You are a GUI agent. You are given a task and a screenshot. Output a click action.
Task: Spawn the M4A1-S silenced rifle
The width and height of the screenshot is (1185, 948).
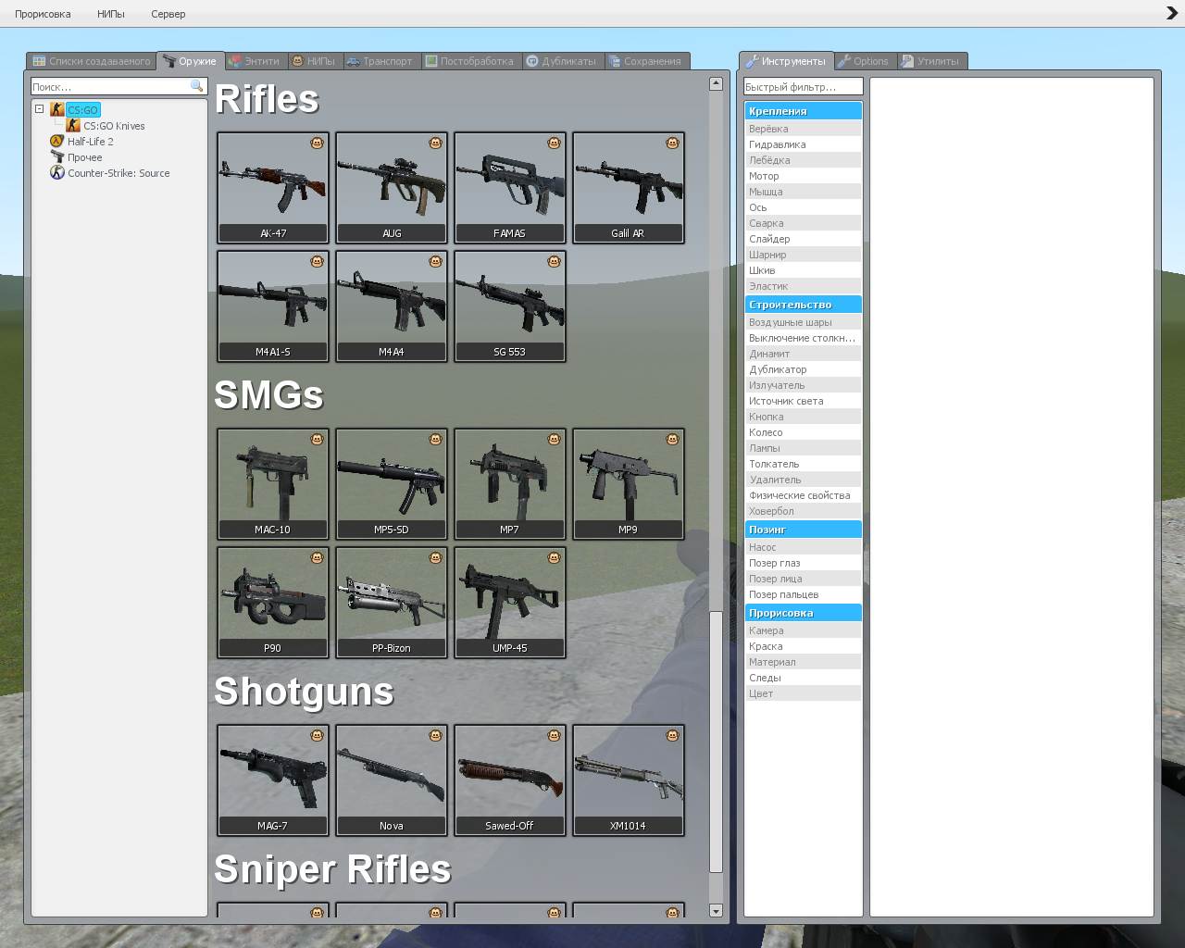click(273, 306)
